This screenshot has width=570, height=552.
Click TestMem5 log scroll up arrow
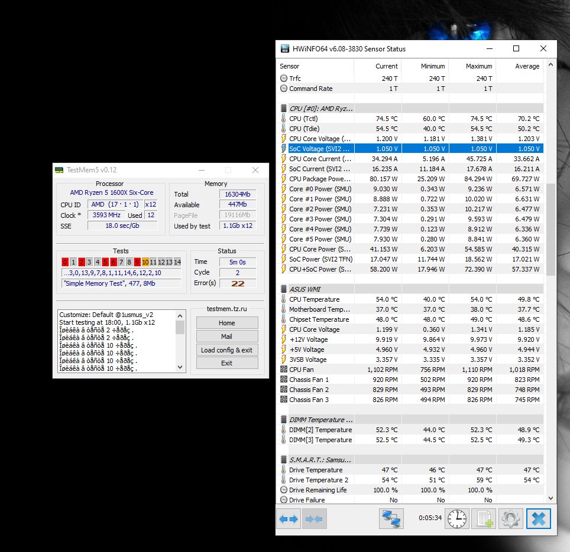coord(180,316)
